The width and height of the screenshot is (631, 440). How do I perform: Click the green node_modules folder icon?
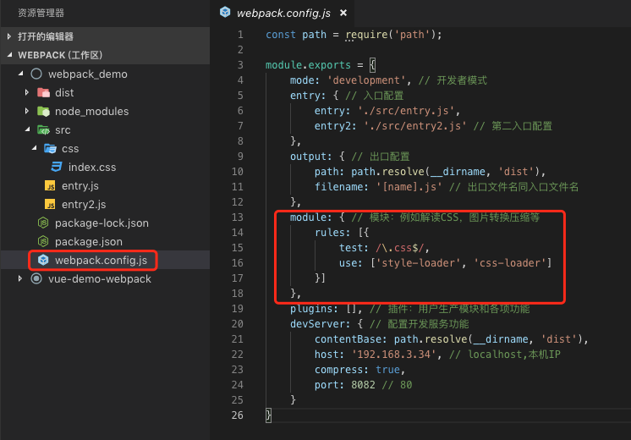click(43, 111)
